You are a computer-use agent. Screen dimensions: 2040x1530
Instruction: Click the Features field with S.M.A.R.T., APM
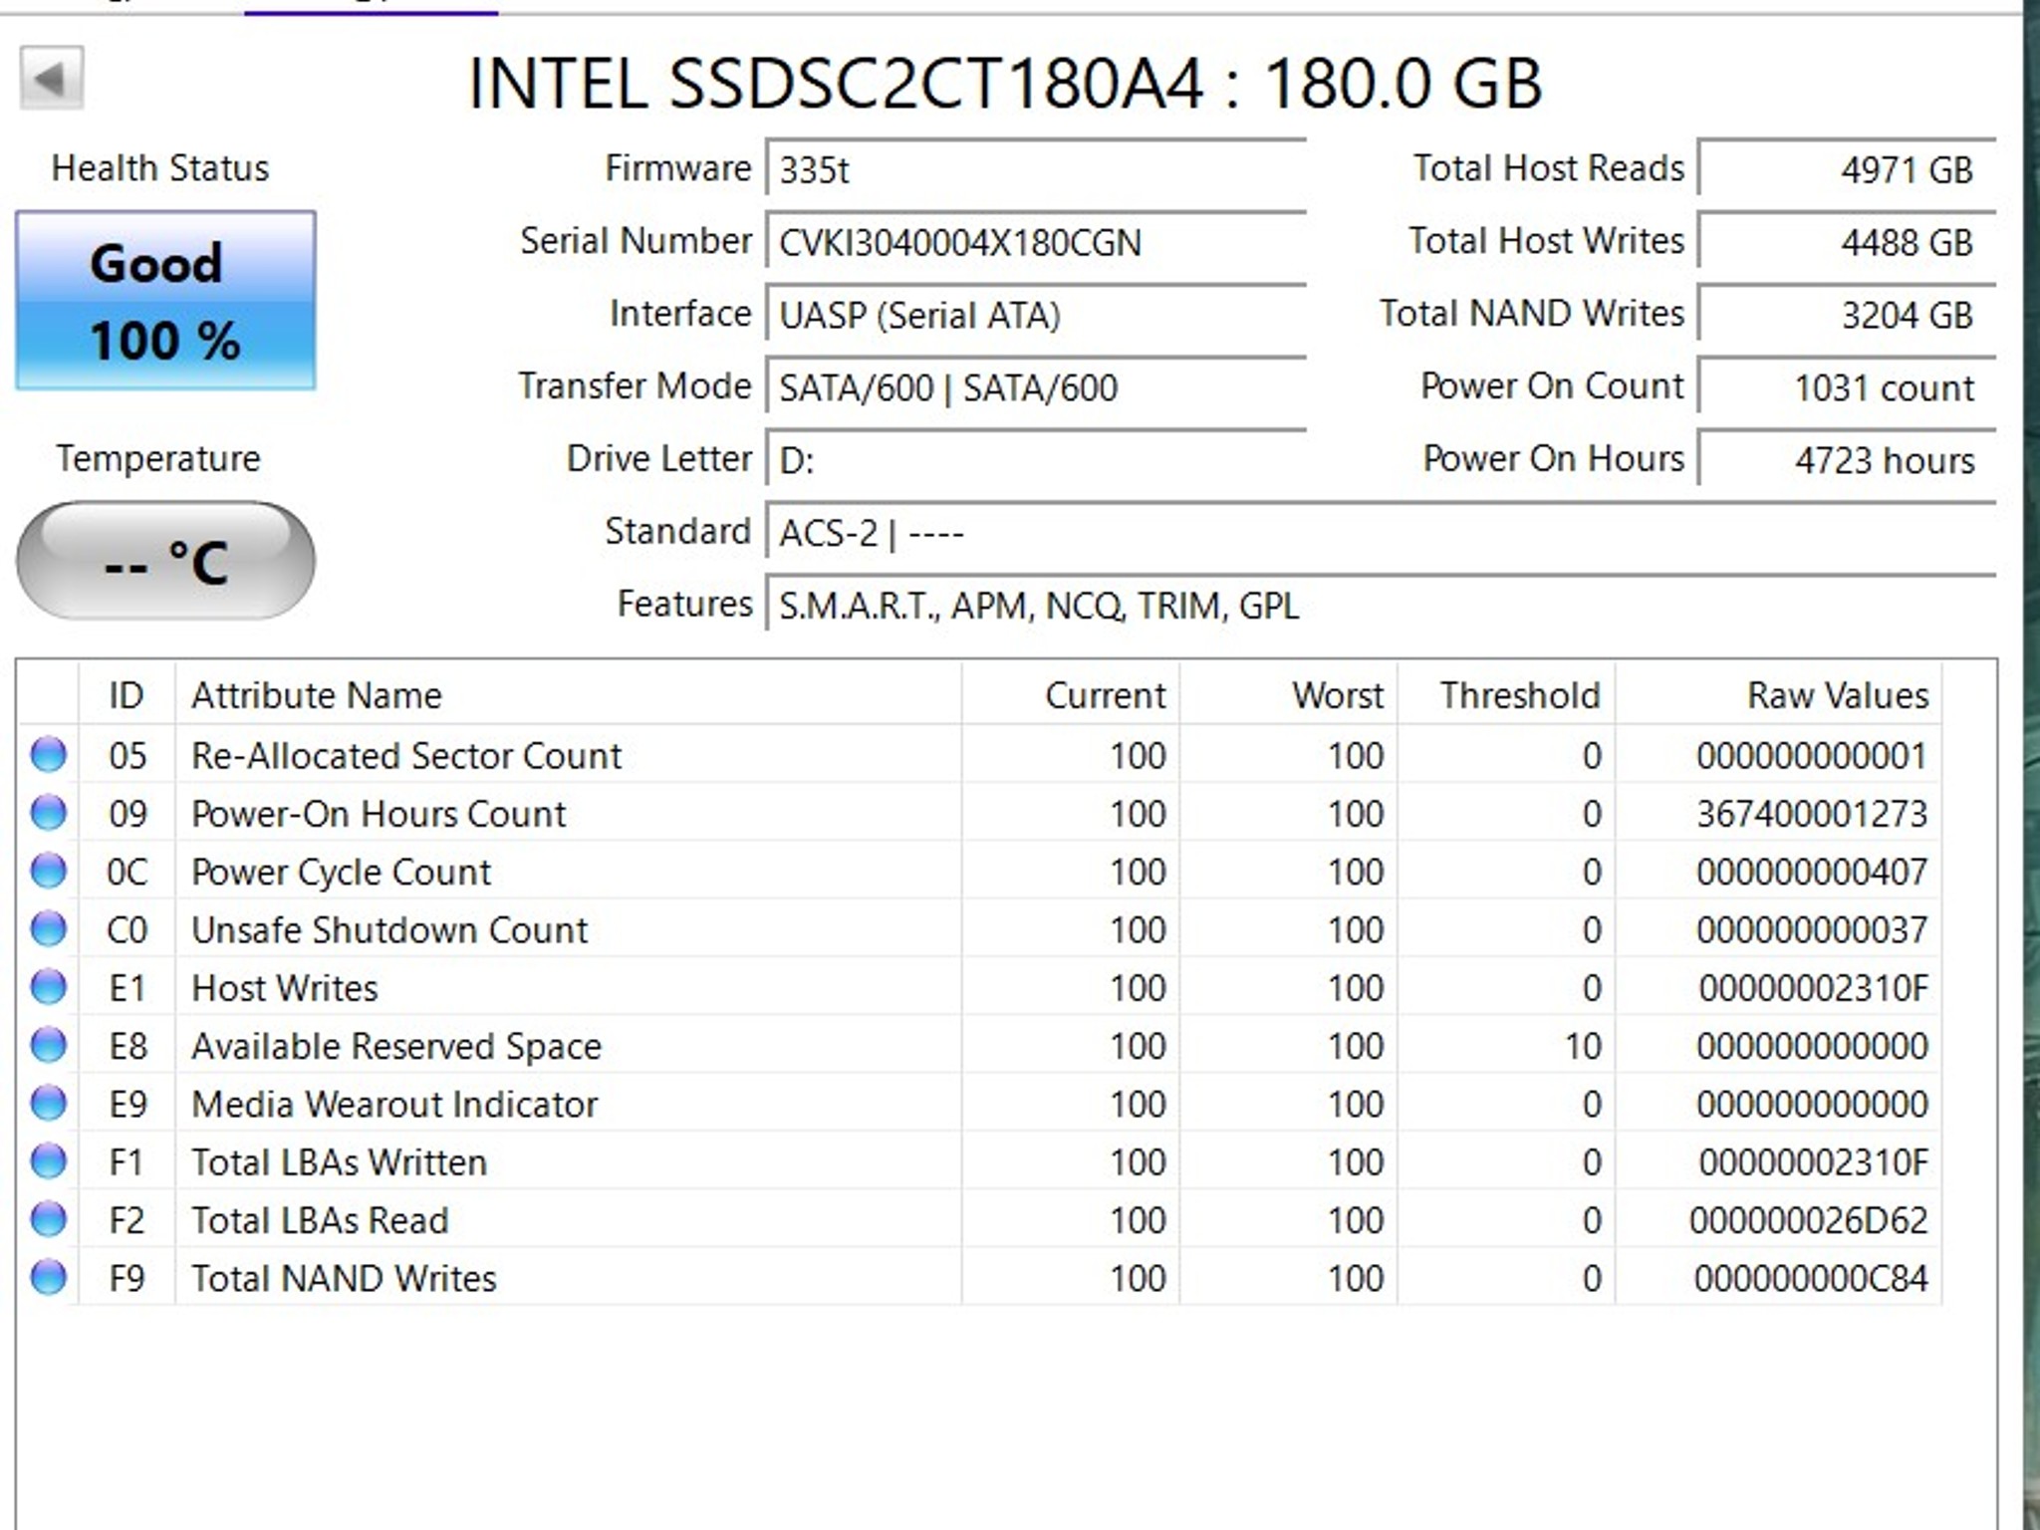click(1381, 605)
